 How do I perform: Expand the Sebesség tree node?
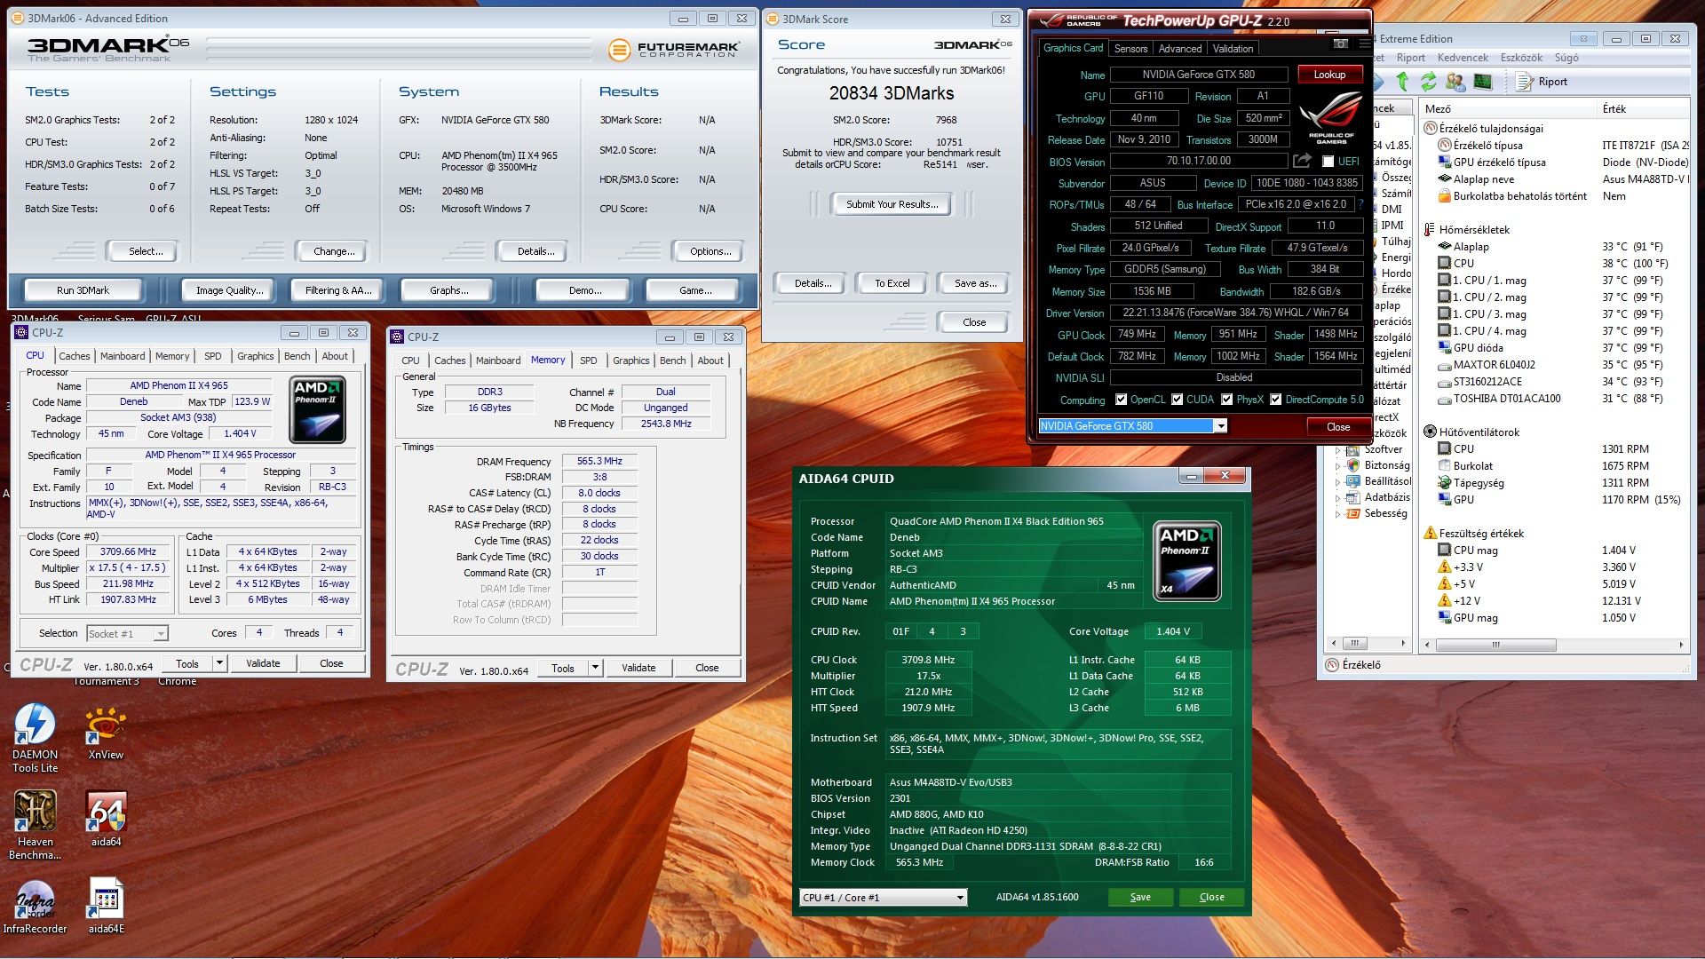(1337, 513)
